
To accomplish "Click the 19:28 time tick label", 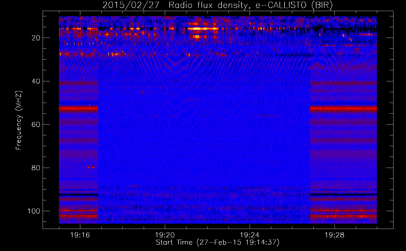I will pos(334,235).
